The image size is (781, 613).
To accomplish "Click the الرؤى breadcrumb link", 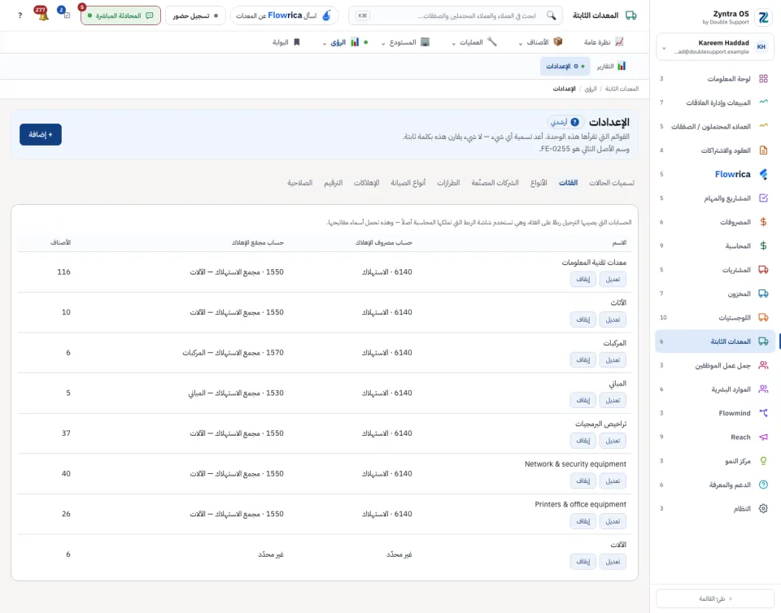I will coord(591,89).
